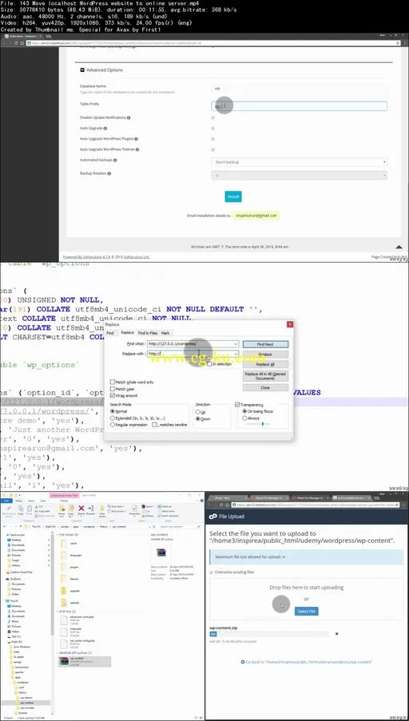Click the Rename icon in Explorer ribbon

pos(92,509)
